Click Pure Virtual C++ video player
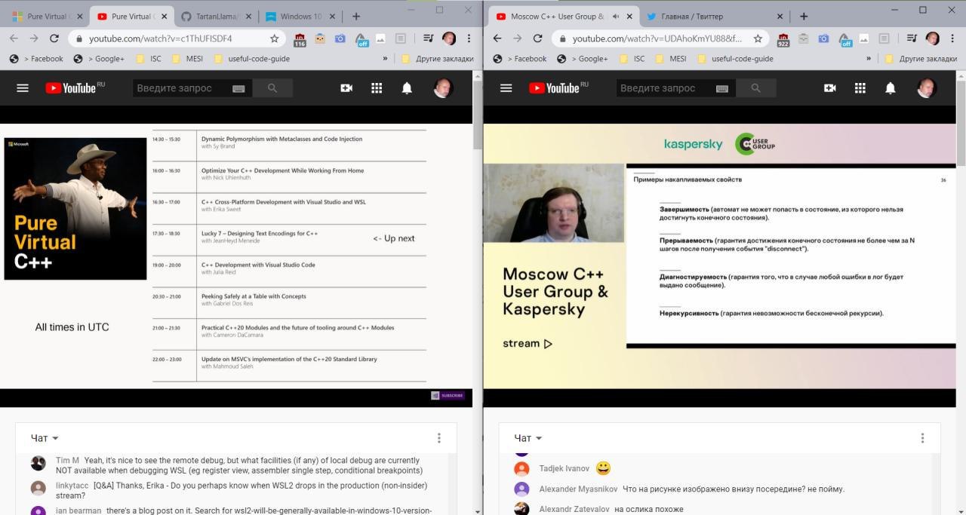This screenshot has width=966, height=515. [x=236, y=256]
